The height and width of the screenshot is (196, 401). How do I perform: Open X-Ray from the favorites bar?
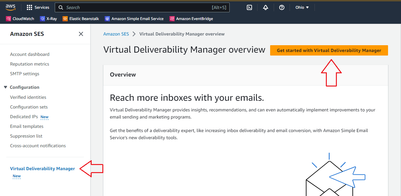pos(48,18)
